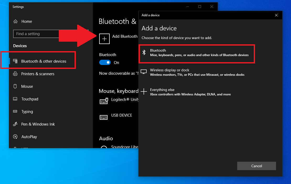The width and height of the screenshot is (291, 184).
Task: Choose Everything else for Xbox controllers
Action: tap(190, 92)
